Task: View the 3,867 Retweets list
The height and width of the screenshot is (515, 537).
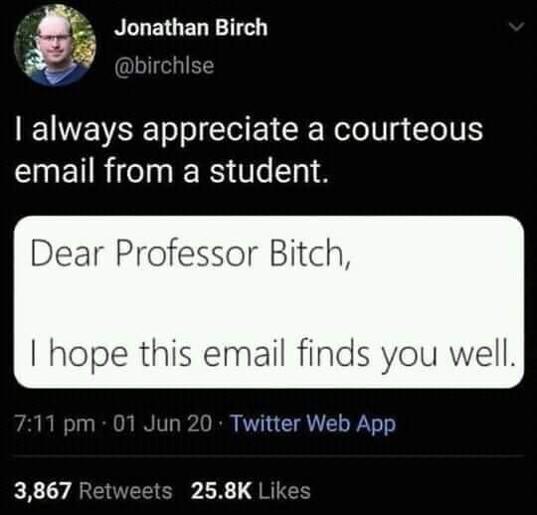Action: coord(93,491)
